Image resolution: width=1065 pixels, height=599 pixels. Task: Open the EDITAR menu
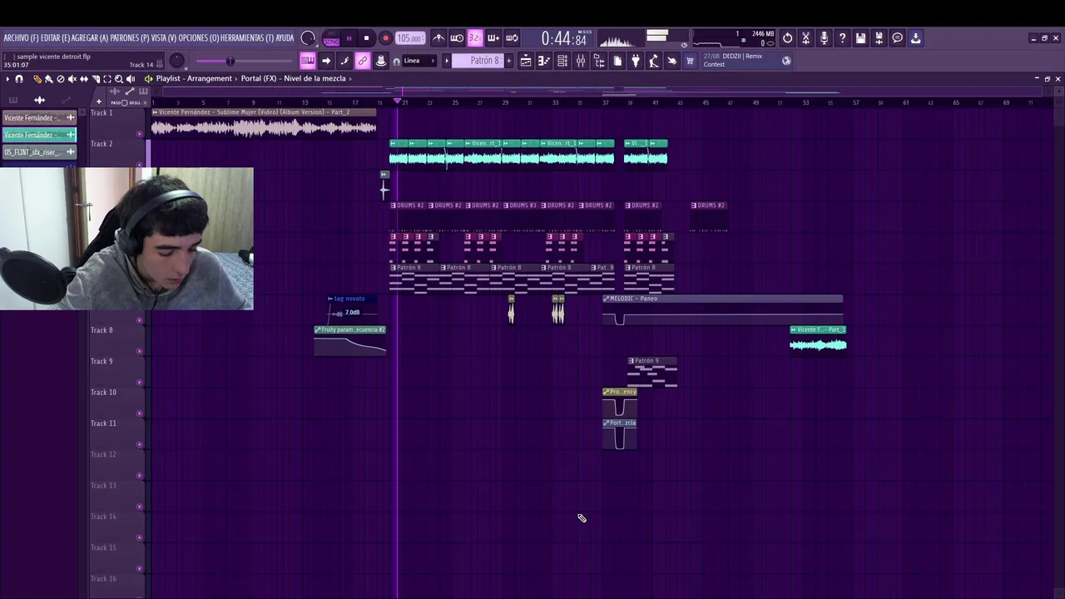click(x=55, y=38)
